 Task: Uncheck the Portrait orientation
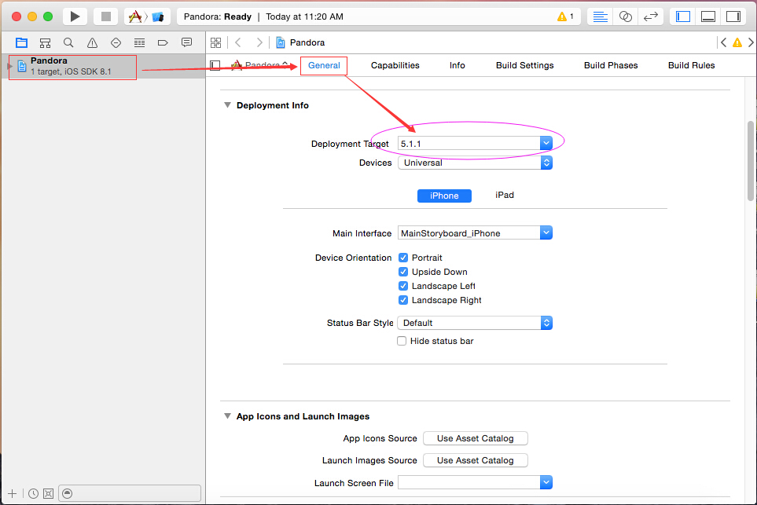point(403,258)
